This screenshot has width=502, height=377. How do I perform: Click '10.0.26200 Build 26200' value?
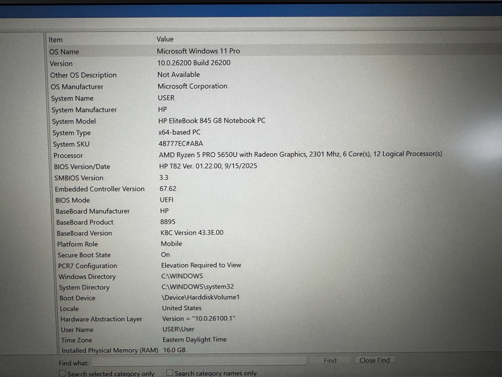point(194,63)
